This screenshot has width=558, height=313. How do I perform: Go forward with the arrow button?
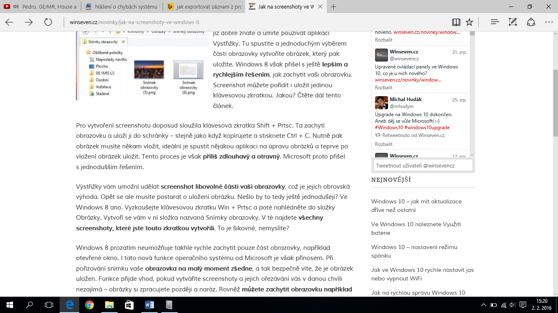(29, 22)
